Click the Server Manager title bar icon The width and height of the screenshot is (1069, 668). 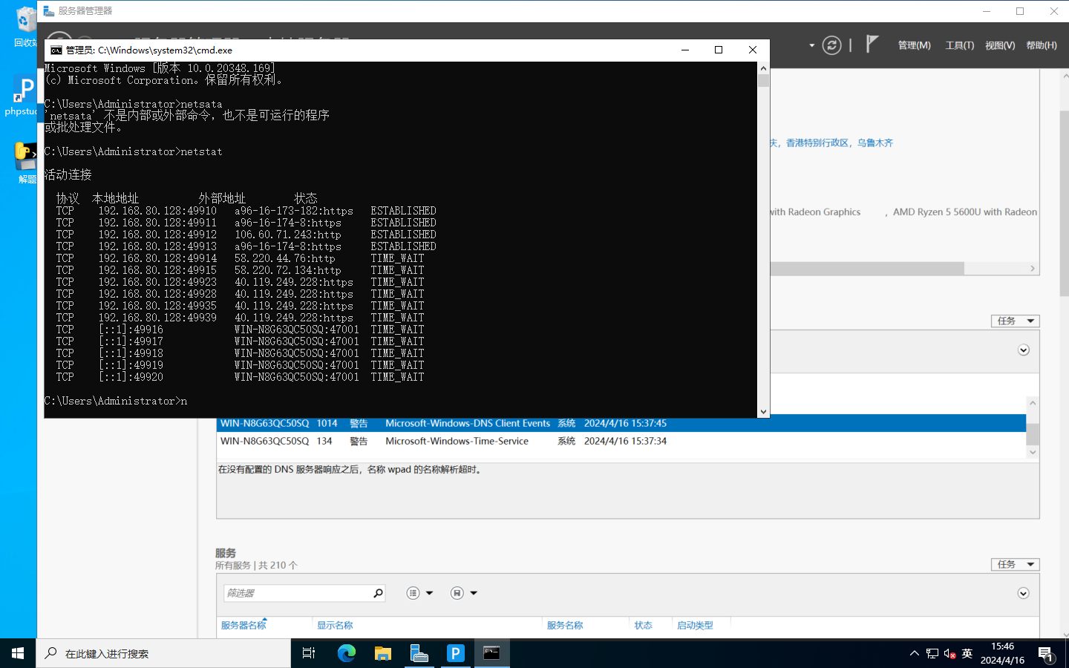tap(49, 11)
